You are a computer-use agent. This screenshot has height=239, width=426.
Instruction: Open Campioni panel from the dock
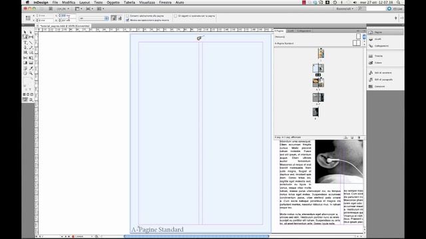click(x=385, y=86)
